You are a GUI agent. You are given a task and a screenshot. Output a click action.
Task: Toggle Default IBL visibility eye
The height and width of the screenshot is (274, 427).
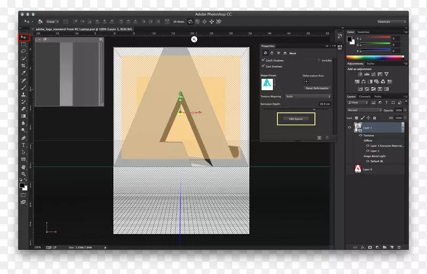[368, 162]
